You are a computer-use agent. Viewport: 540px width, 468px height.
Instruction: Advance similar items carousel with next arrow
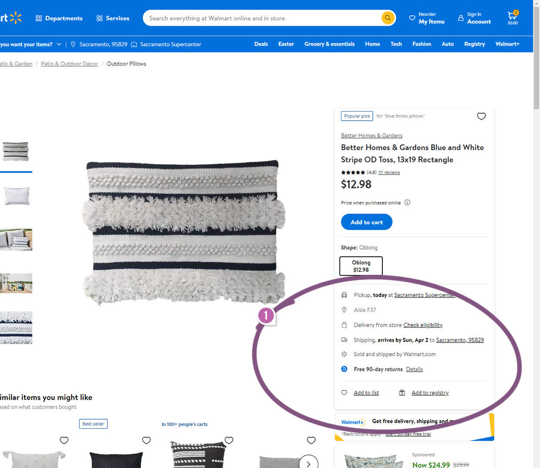pos(308,464)
